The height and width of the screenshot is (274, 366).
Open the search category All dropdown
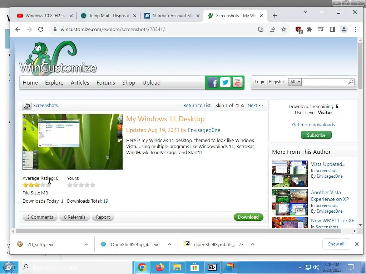coord(295,82)
